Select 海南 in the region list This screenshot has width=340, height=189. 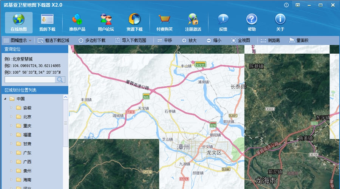pos(27,180)
